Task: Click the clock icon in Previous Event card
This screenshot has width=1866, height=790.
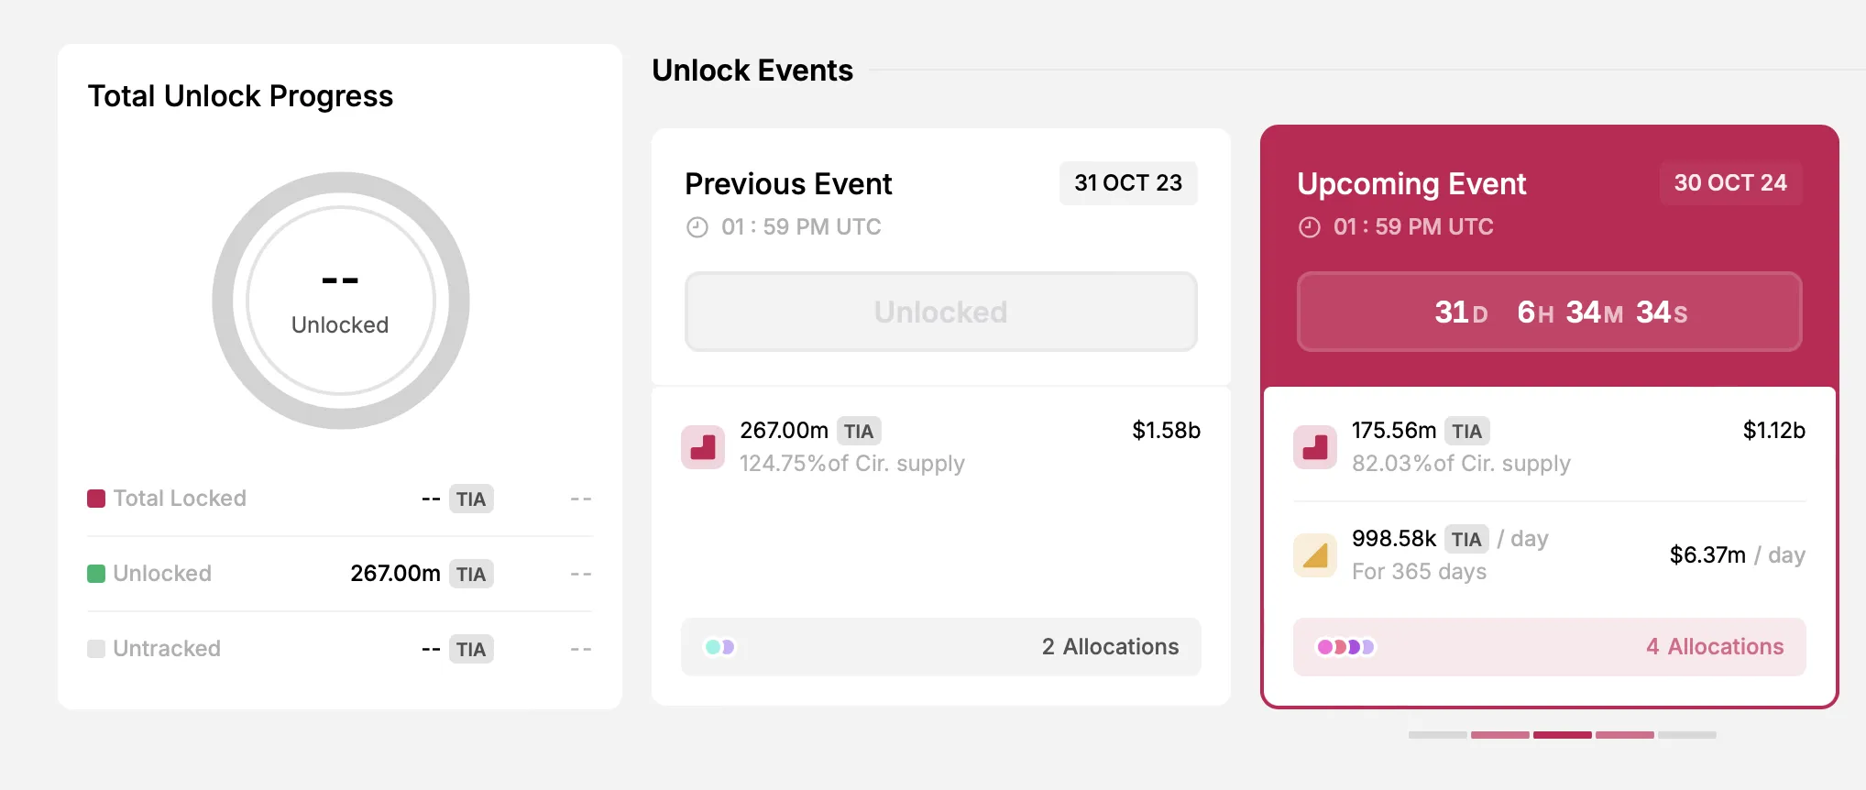Action: coord(697,227)
